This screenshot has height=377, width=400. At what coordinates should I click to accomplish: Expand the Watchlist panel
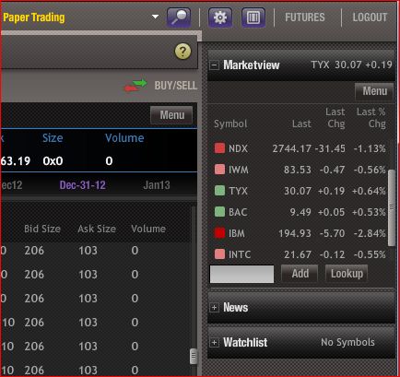(x=215, y=342)
